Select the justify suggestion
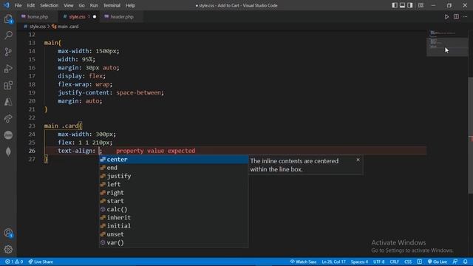The width and height of the screenshot is (473, 266). pos(174,176)
